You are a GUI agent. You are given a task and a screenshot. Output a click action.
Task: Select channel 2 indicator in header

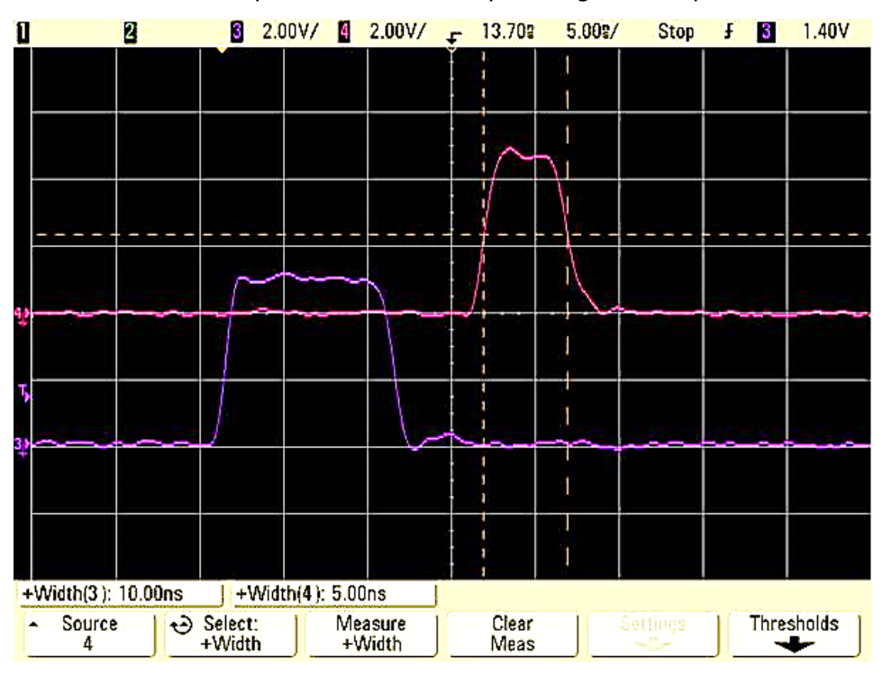coord(130,32)
